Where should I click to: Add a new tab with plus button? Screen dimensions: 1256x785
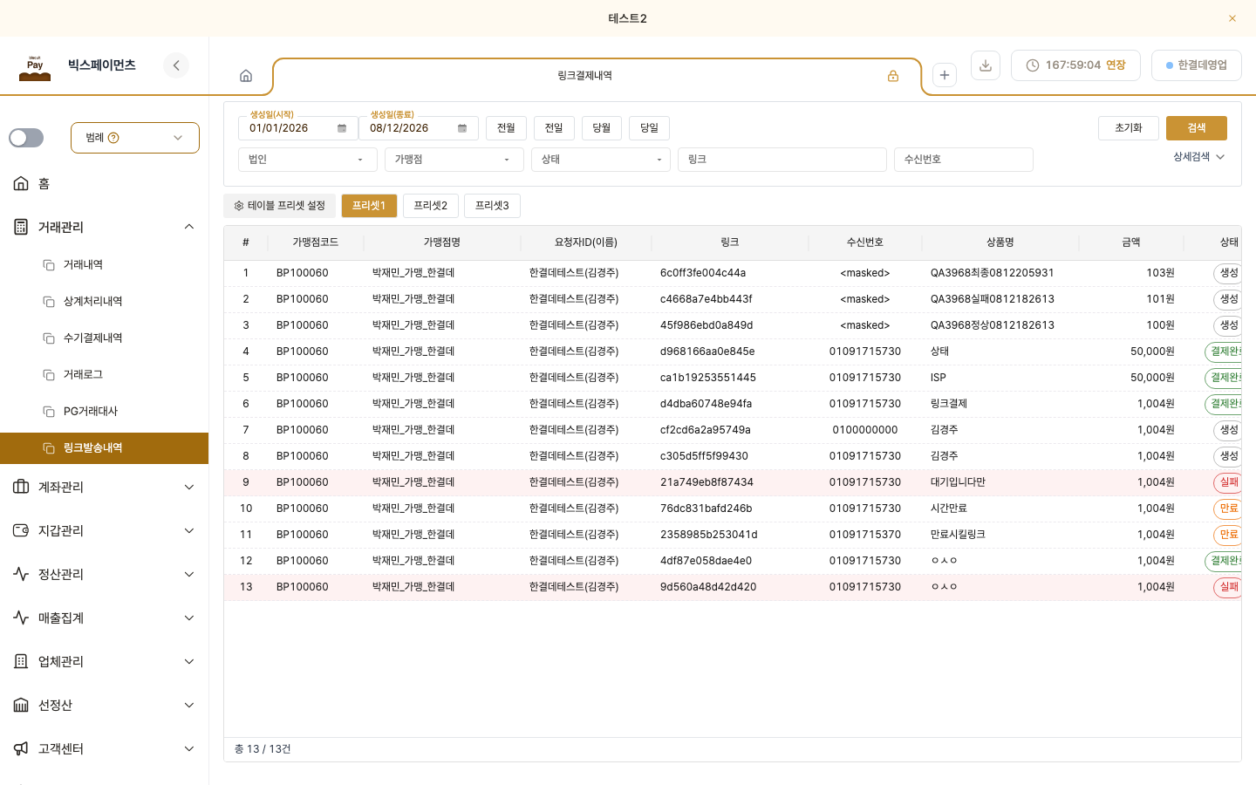tap(945, 76)
